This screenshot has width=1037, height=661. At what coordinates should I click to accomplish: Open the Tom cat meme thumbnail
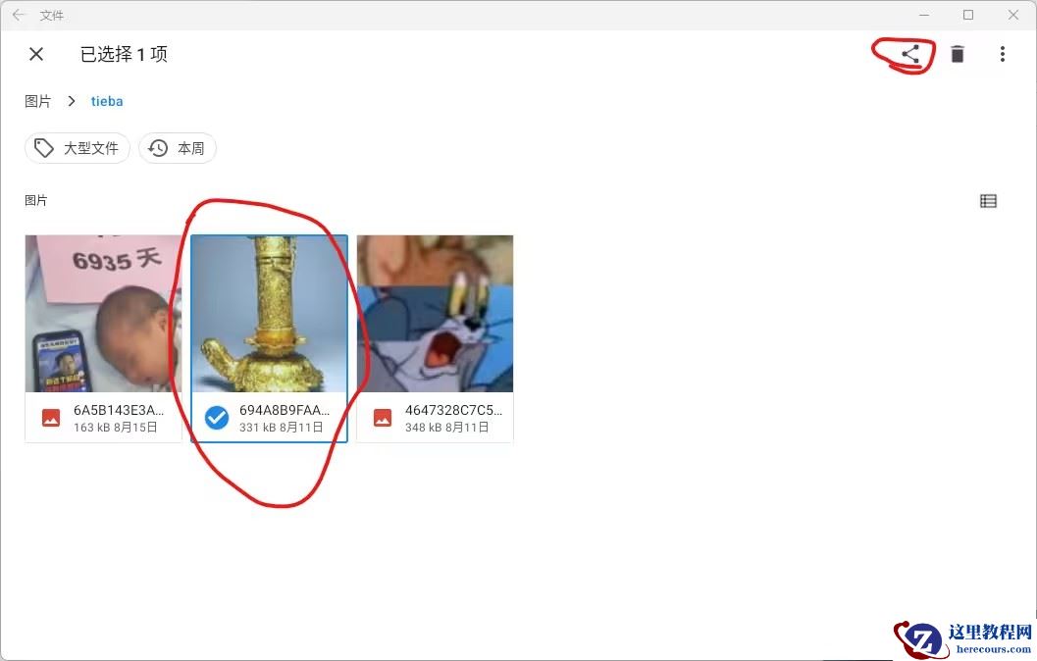pyautogui.click(x=436, y=314)
